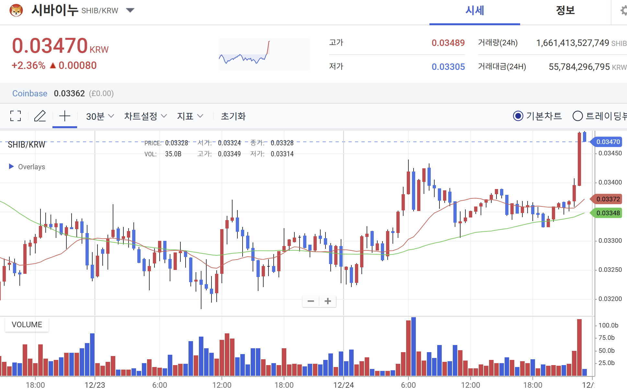Viewport: 627px width, 390px height.
Task: Click the red 0.03372 price label
Action: coord(608,199)
